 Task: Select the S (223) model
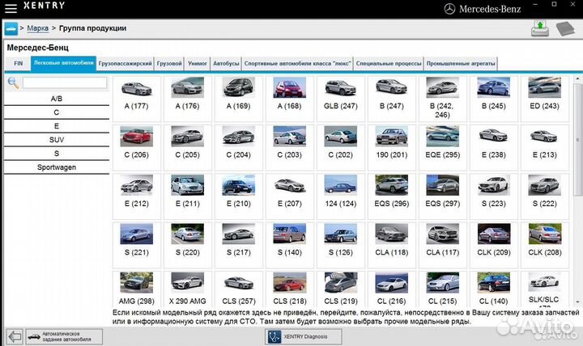pos(493,196)
